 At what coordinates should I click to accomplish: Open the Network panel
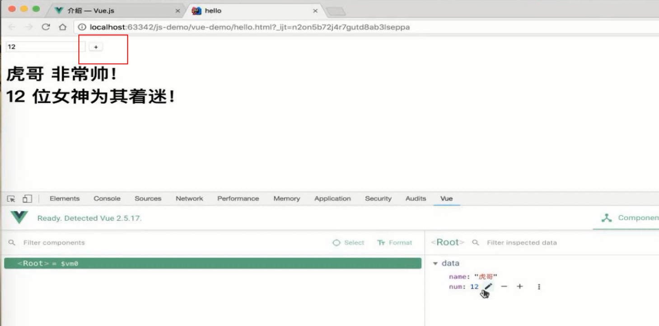[x=189, y=199]
